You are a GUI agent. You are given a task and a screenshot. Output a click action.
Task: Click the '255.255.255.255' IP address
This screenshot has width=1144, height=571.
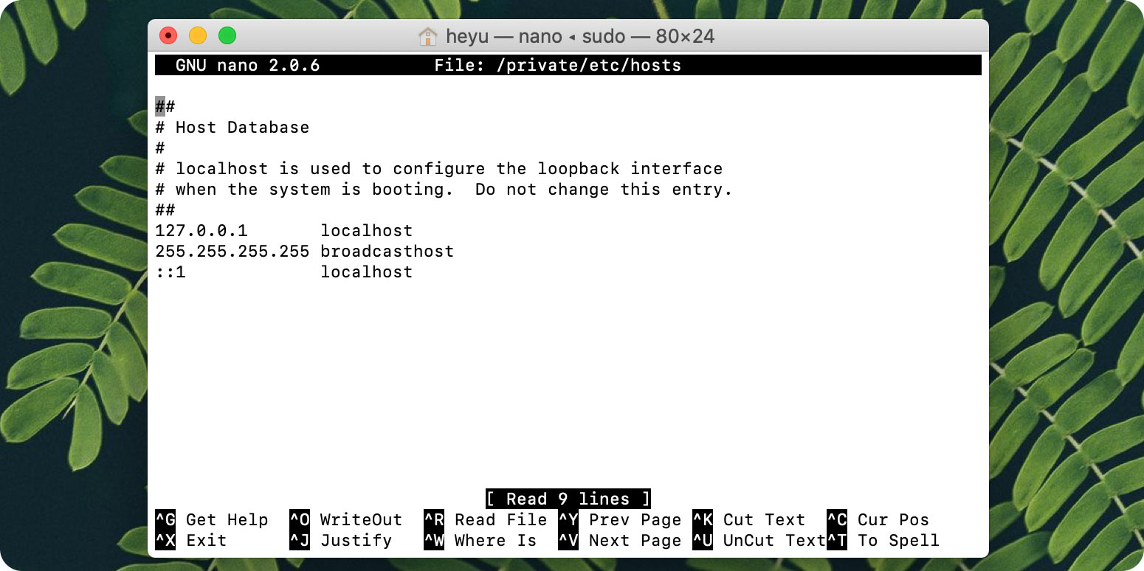232,251
